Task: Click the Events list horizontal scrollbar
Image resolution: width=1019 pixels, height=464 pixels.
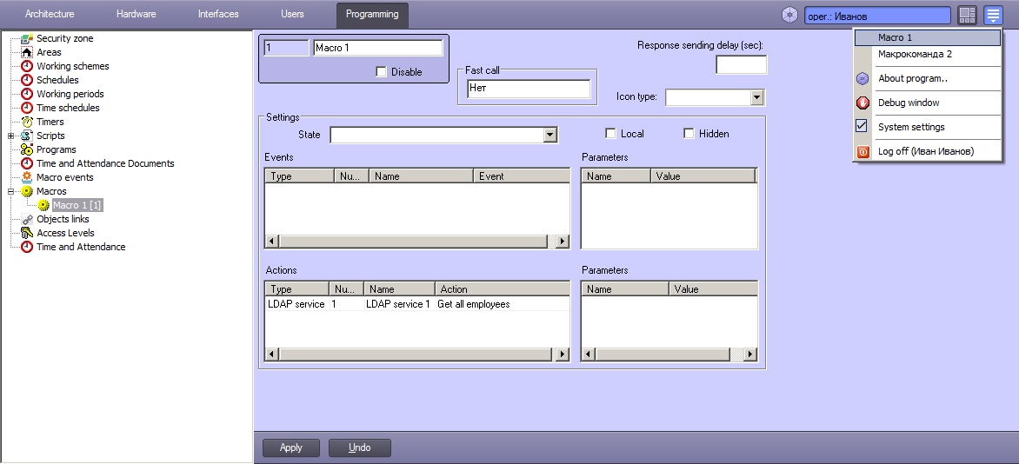Action: 416,242
